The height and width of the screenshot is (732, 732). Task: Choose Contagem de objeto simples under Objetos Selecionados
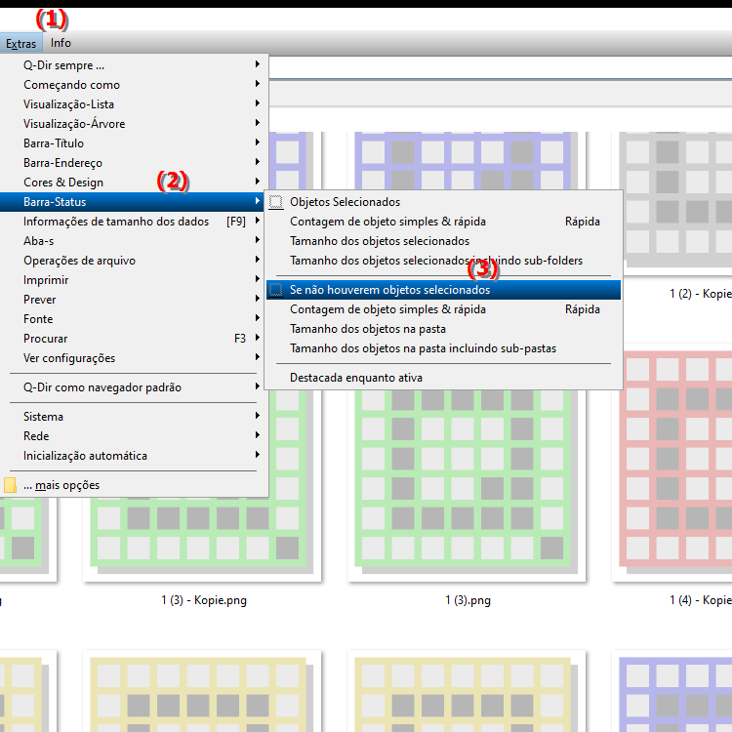click(x=443, y=222)
